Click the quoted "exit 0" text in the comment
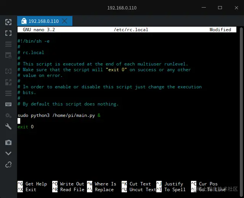244x198 pixels. pyautogui.click(x=116, y=70)
